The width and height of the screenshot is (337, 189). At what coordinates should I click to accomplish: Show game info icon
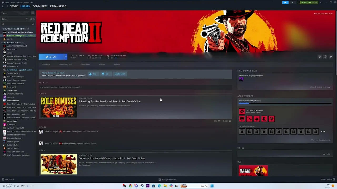point(325,57)
